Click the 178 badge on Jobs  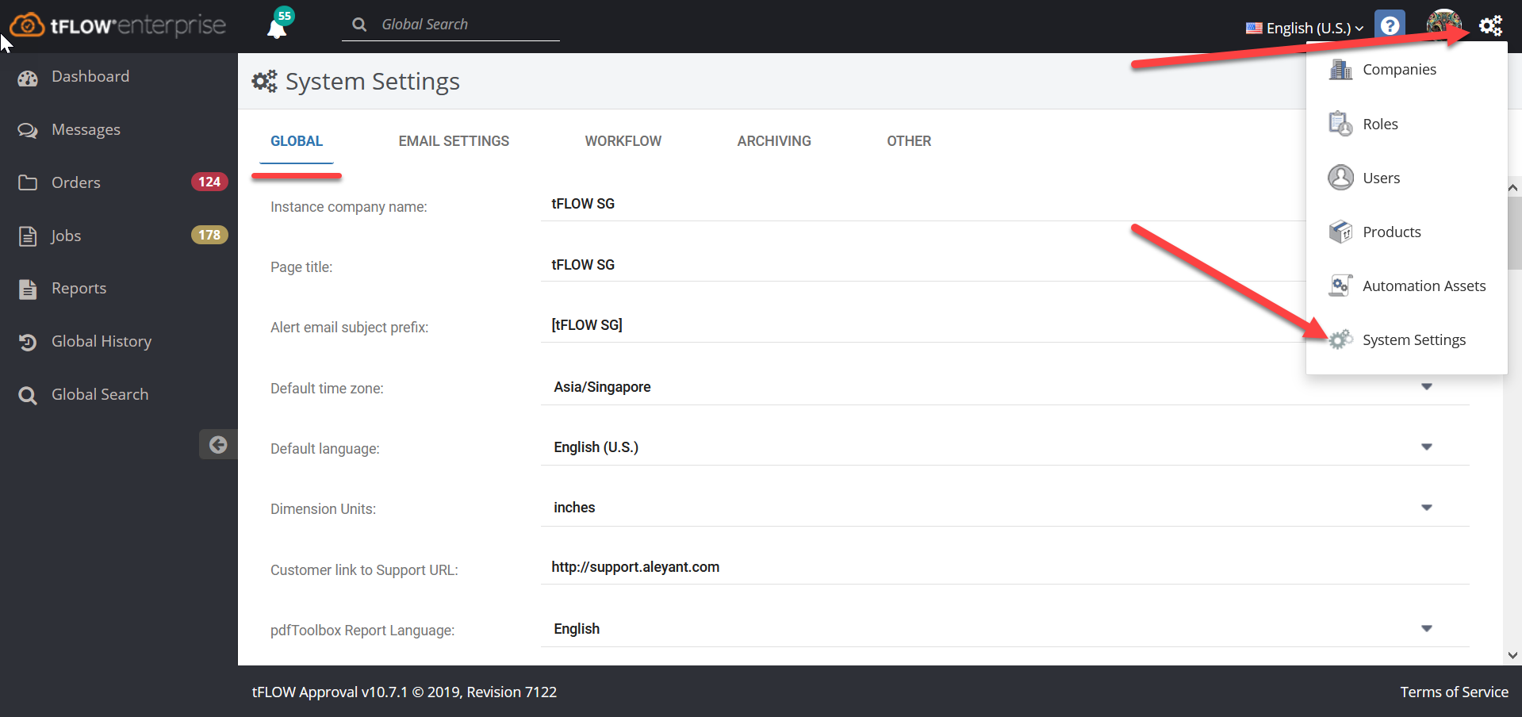tap(209, 235)
